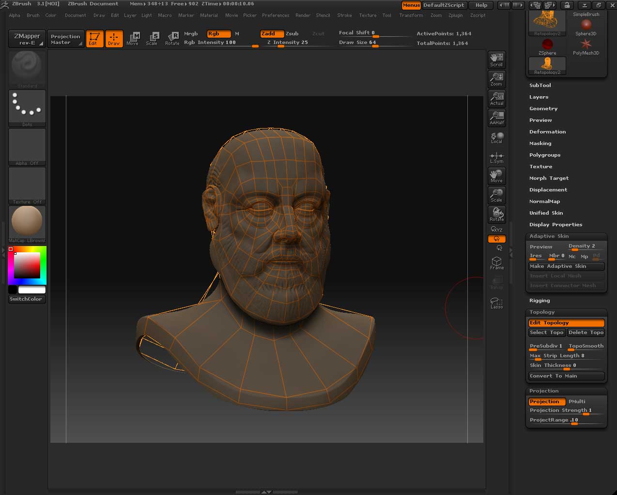Toggle the orange Projection button
Screen dimensions: 617x495
pos(547,401)
